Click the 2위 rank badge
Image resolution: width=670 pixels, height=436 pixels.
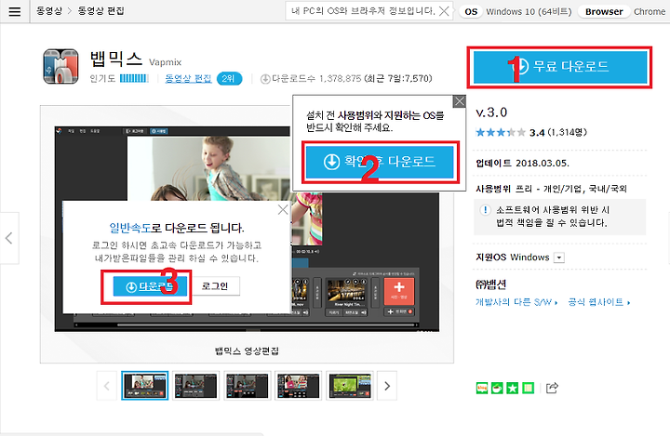point(229,79)
